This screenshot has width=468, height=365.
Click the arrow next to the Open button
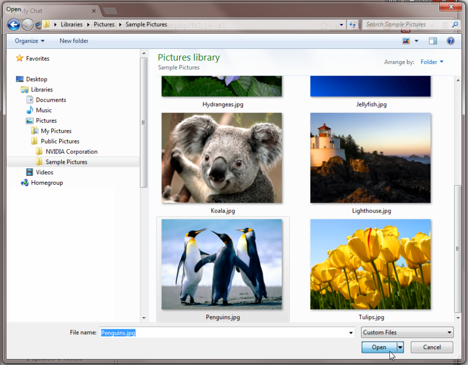[400, 347]
